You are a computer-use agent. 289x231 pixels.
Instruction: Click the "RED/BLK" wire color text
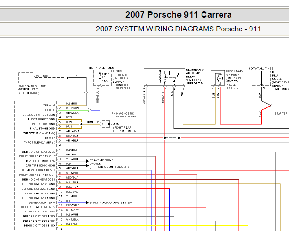(x=72, y=178)
